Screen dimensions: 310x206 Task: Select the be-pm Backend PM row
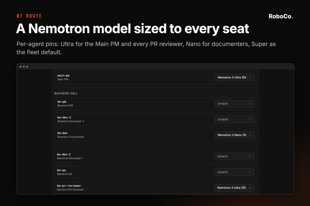(x=156, y=104)
